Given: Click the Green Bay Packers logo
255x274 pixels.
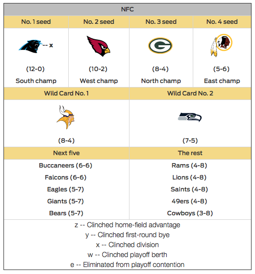Looking at the screenshot, I should pyautogui.click(x=160, y=45).
